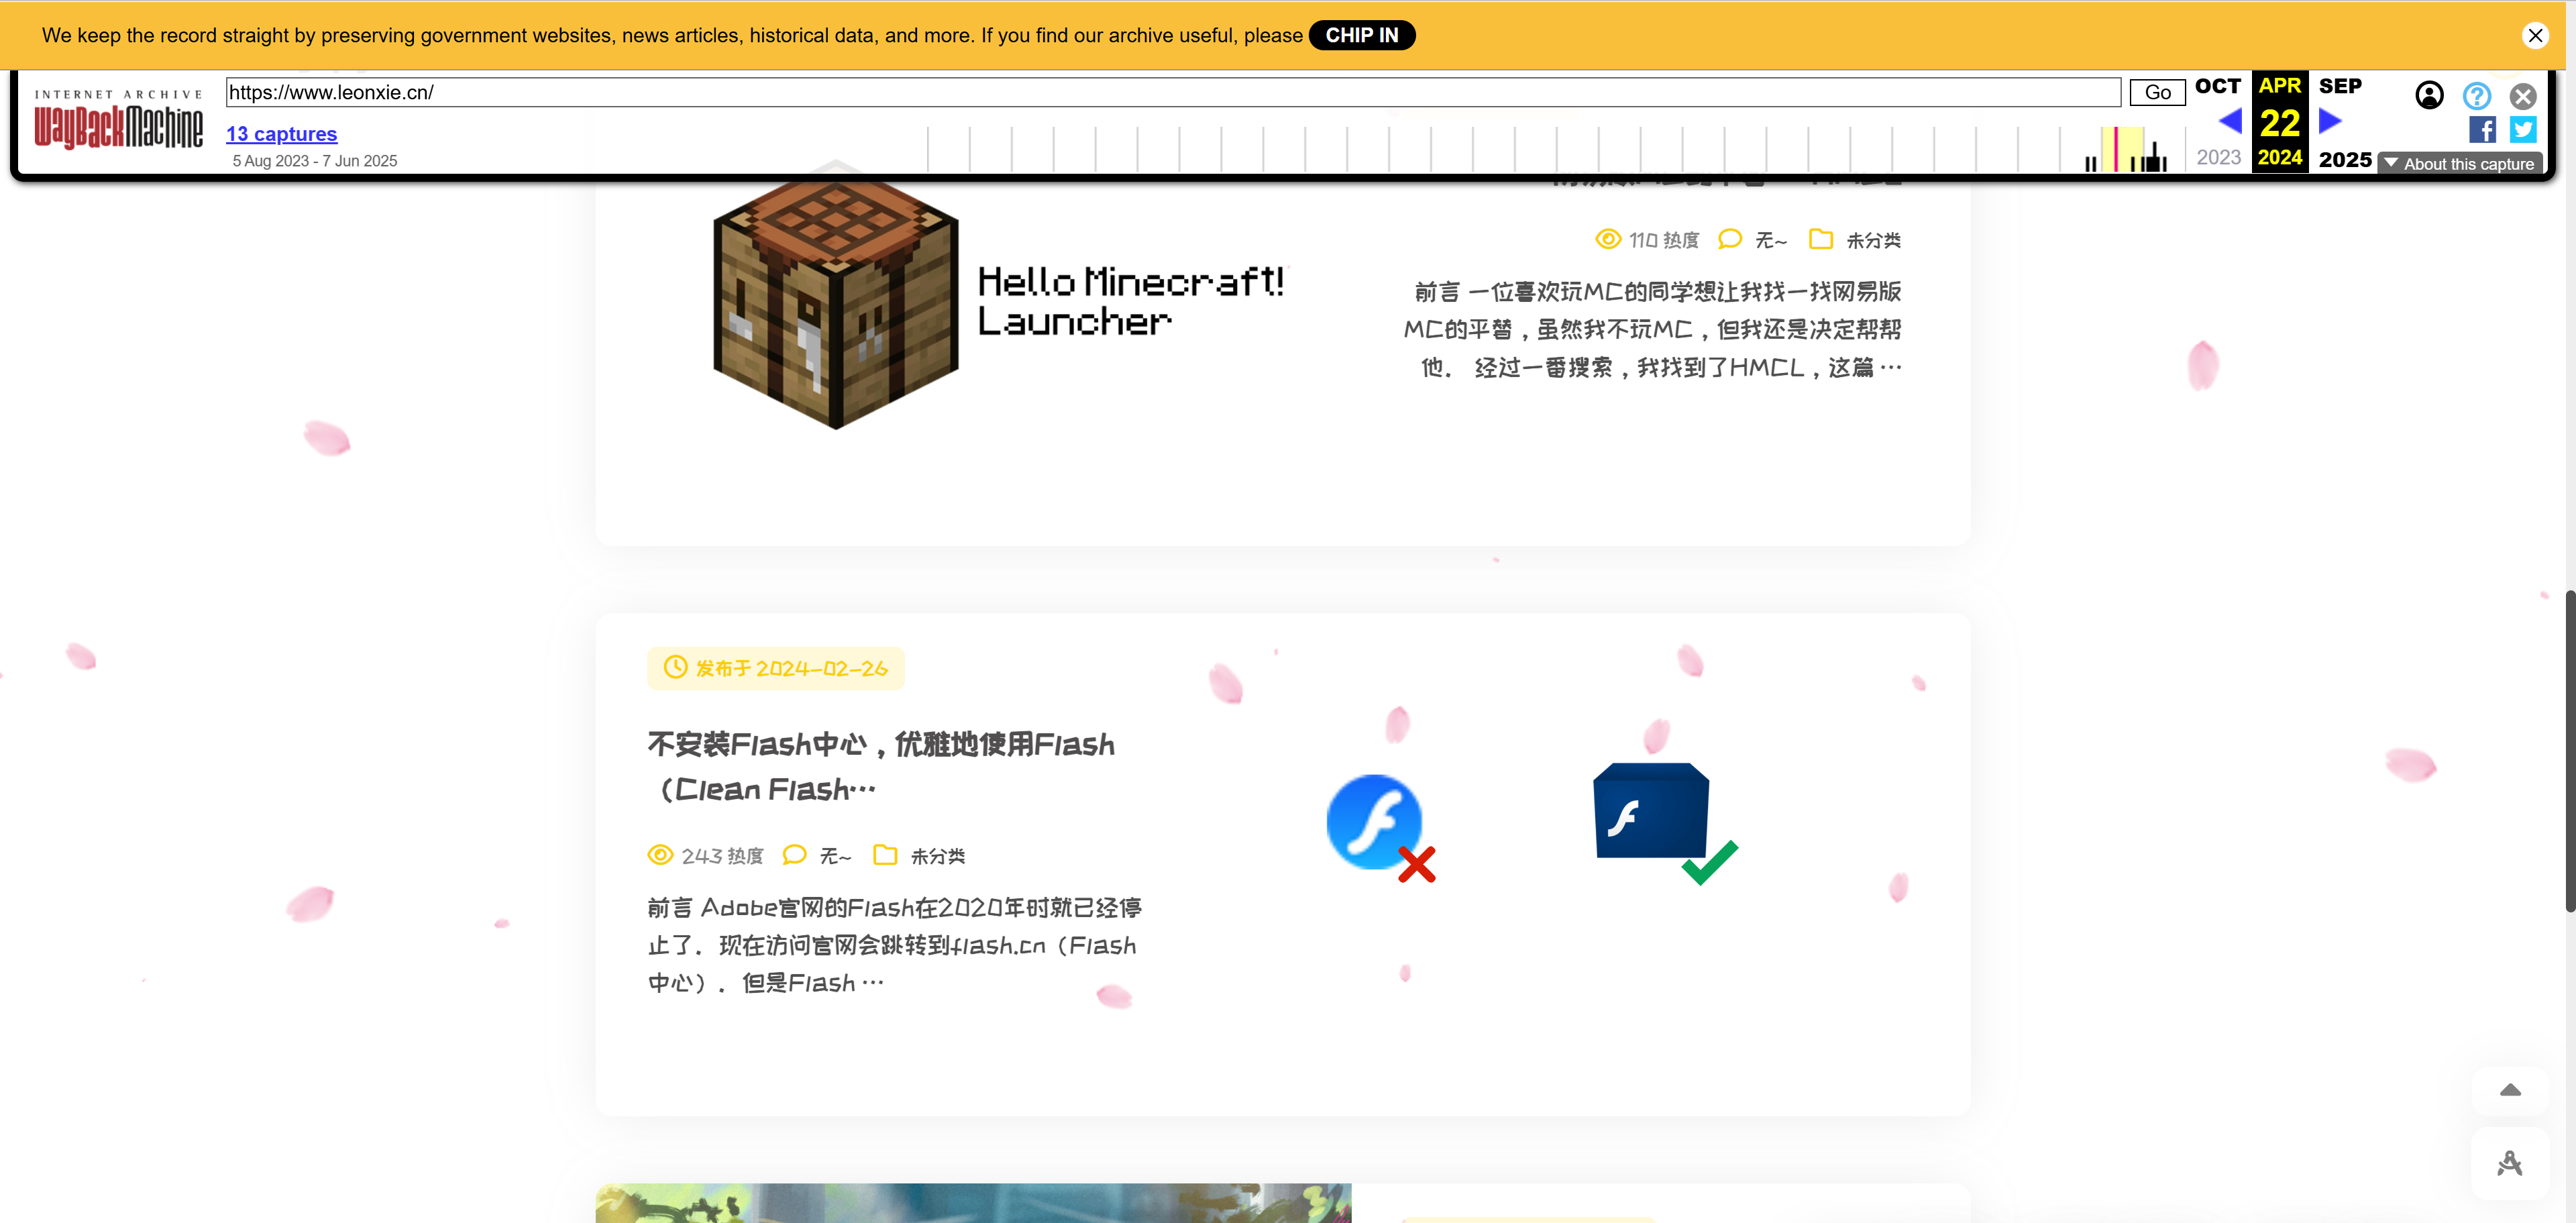2576x1223 pixels.
Task: Open the next post image thumbnail at bottom
Action: tap(973, 1203)
